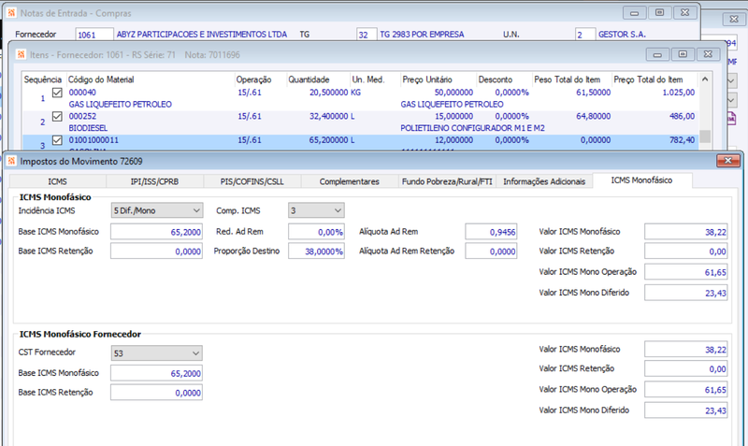Open Fundo Pobreza/Rural/FTI tab
Viewport: 748px width, 446px height.
point(447,181)
